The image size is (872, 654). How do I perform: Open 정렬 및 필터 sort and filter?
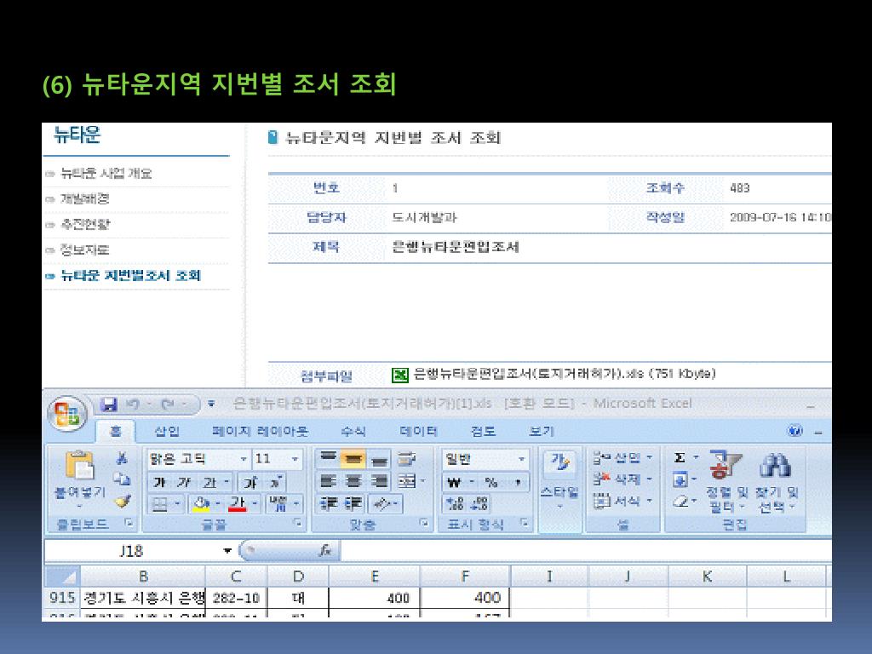(x=726, y=481)
